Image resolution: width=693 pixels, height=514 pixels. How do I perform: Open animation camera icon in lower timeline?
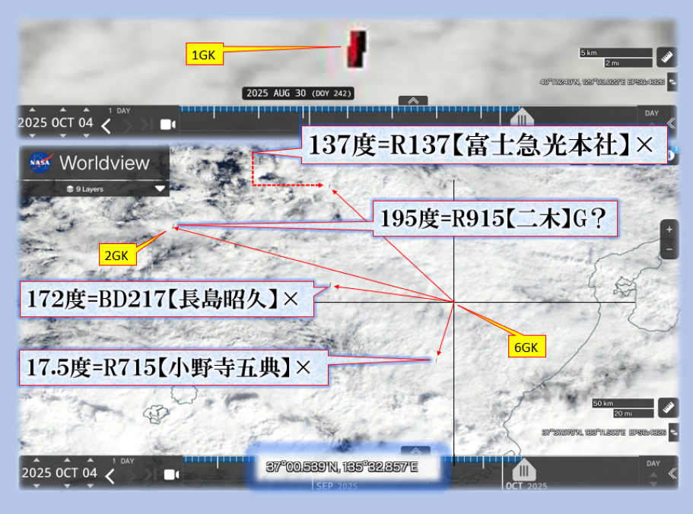[x=170, y=475]
